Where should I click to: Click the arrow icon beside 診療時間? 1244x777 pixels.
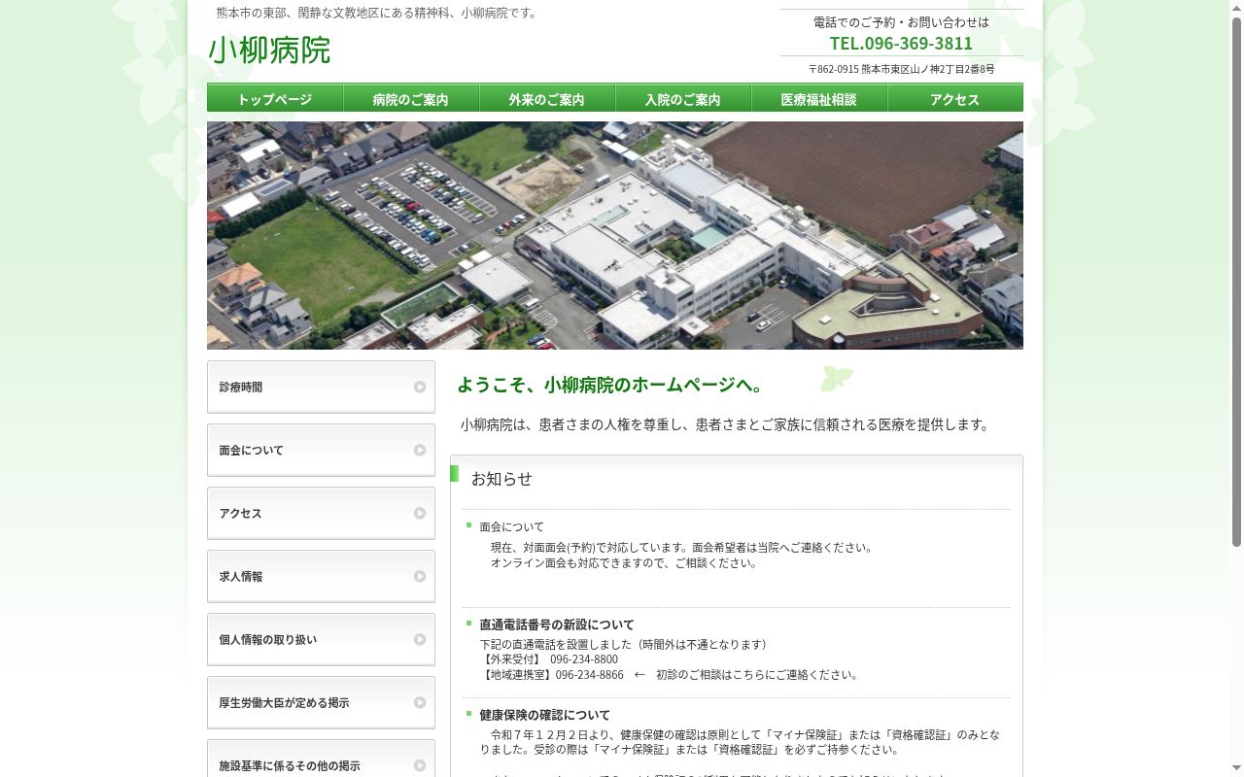420,387
